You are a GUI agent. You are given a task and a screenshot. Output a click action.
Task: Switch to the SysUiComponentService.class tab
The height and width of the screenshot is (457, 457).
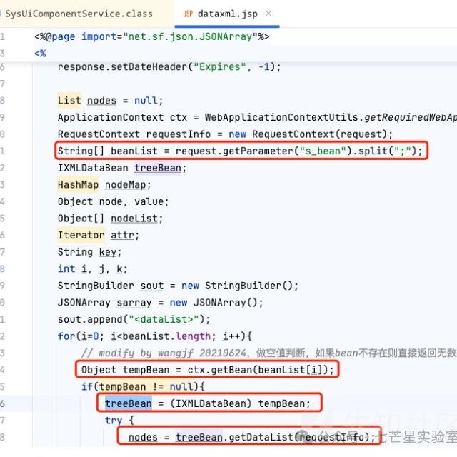(x=79, y=14)
